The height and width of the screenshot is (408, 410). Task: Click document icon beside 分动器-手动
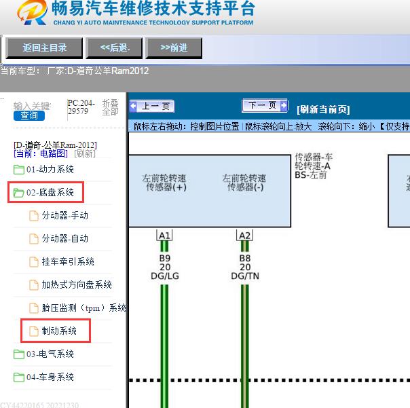pos(34,216)
